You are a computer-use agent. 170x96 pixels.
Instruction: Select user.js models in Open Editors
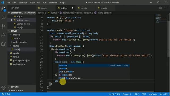click(22, 24)
